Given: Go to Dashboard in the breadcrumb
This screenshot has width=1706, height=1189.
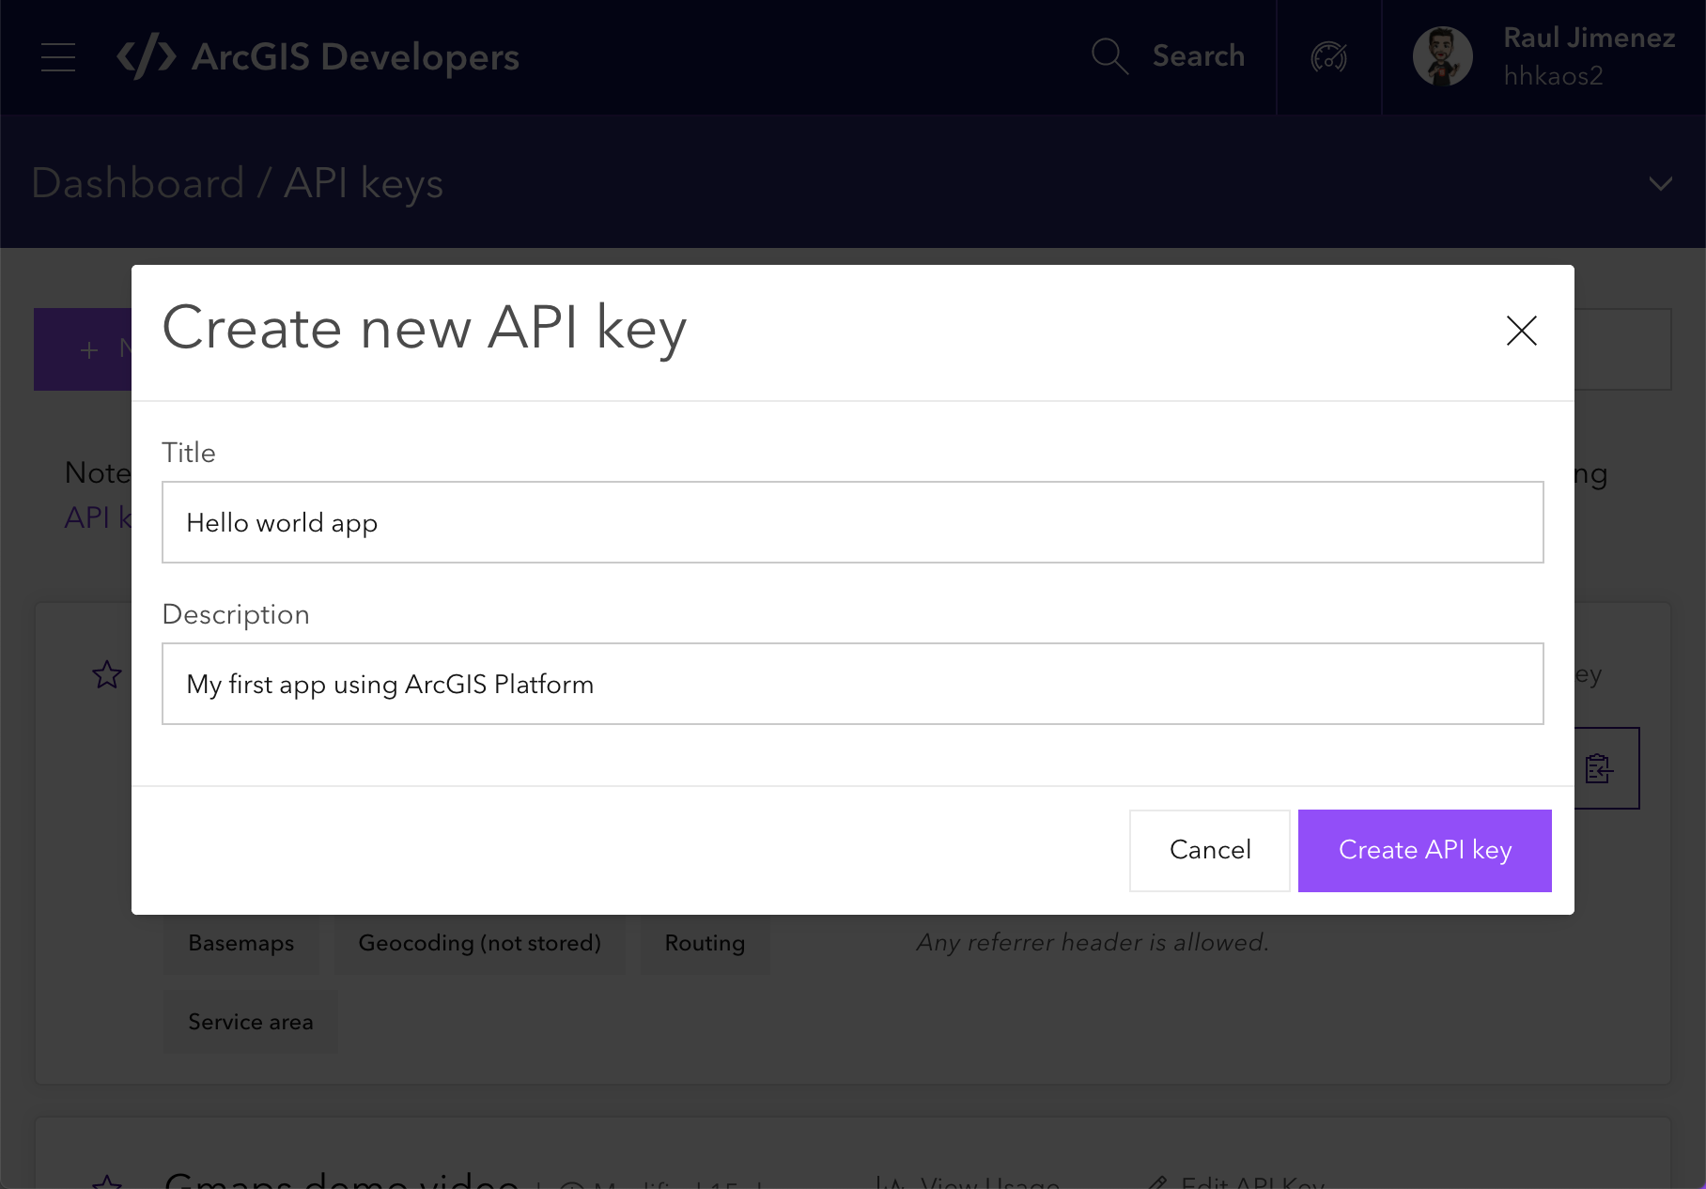Looking at the screenshot, I should 138,183.
